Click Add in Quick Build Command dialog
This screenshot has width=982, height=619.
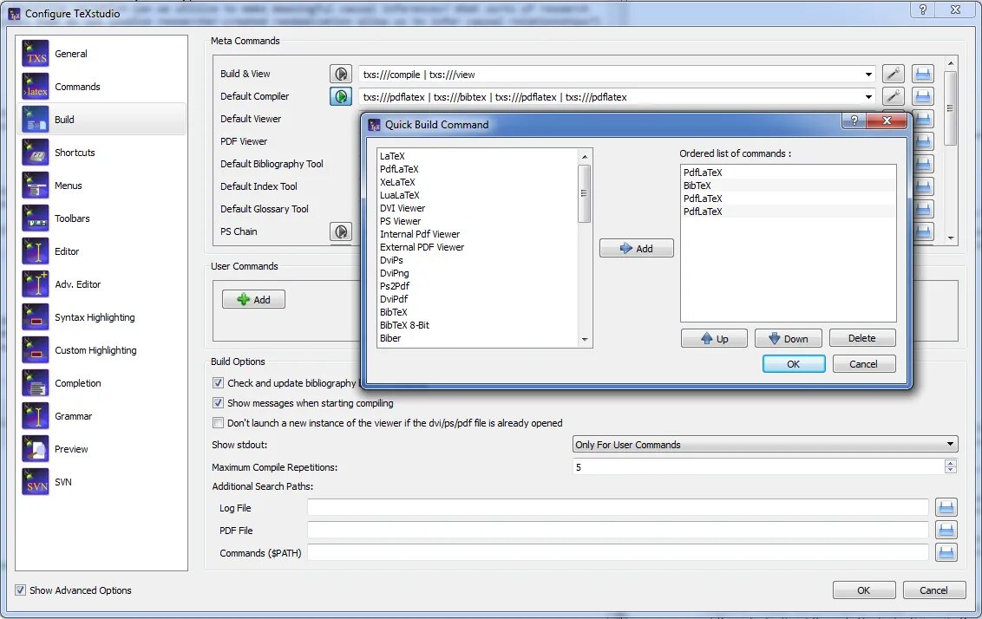[x=636, y=249]
